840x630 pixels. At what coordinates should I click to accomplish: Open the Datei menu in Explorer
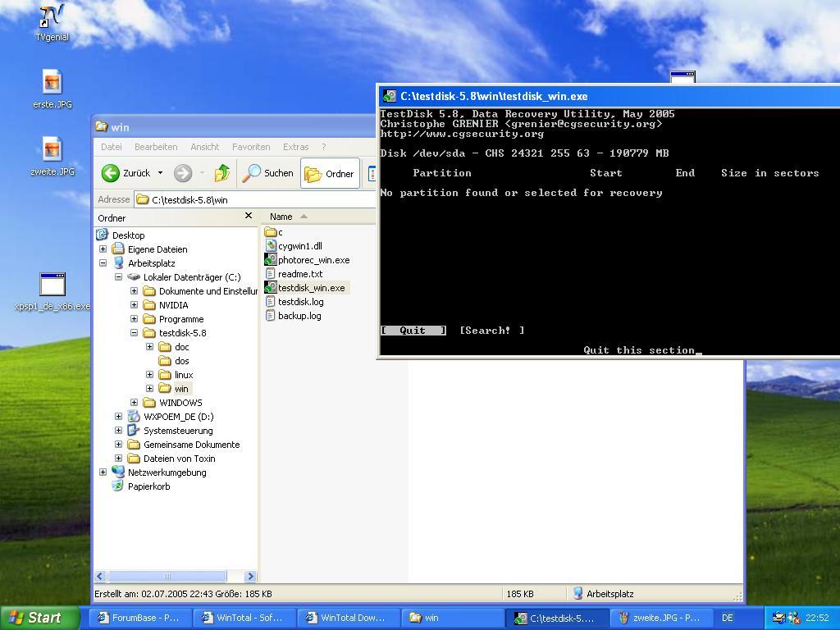click(x=112, y=147)
